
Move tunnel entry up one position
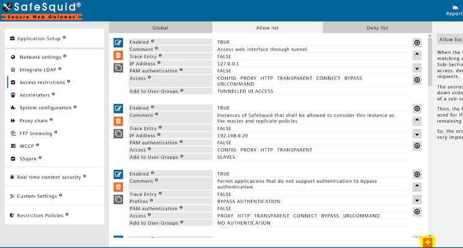(417, 55)
